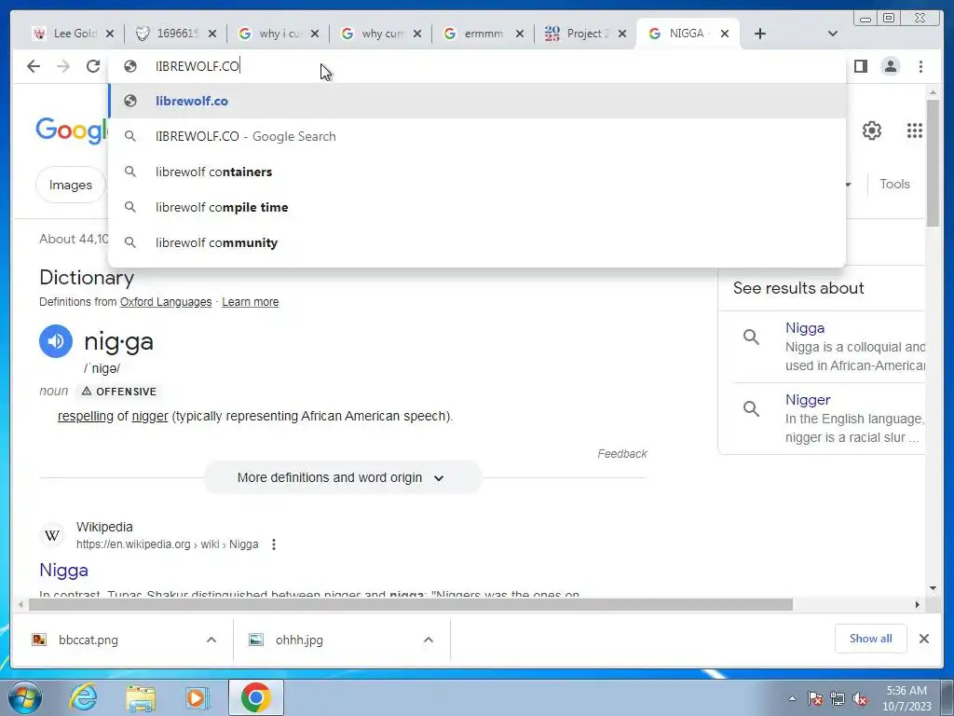Open 'Nigga' in See results about

click(x=805, y=327)
